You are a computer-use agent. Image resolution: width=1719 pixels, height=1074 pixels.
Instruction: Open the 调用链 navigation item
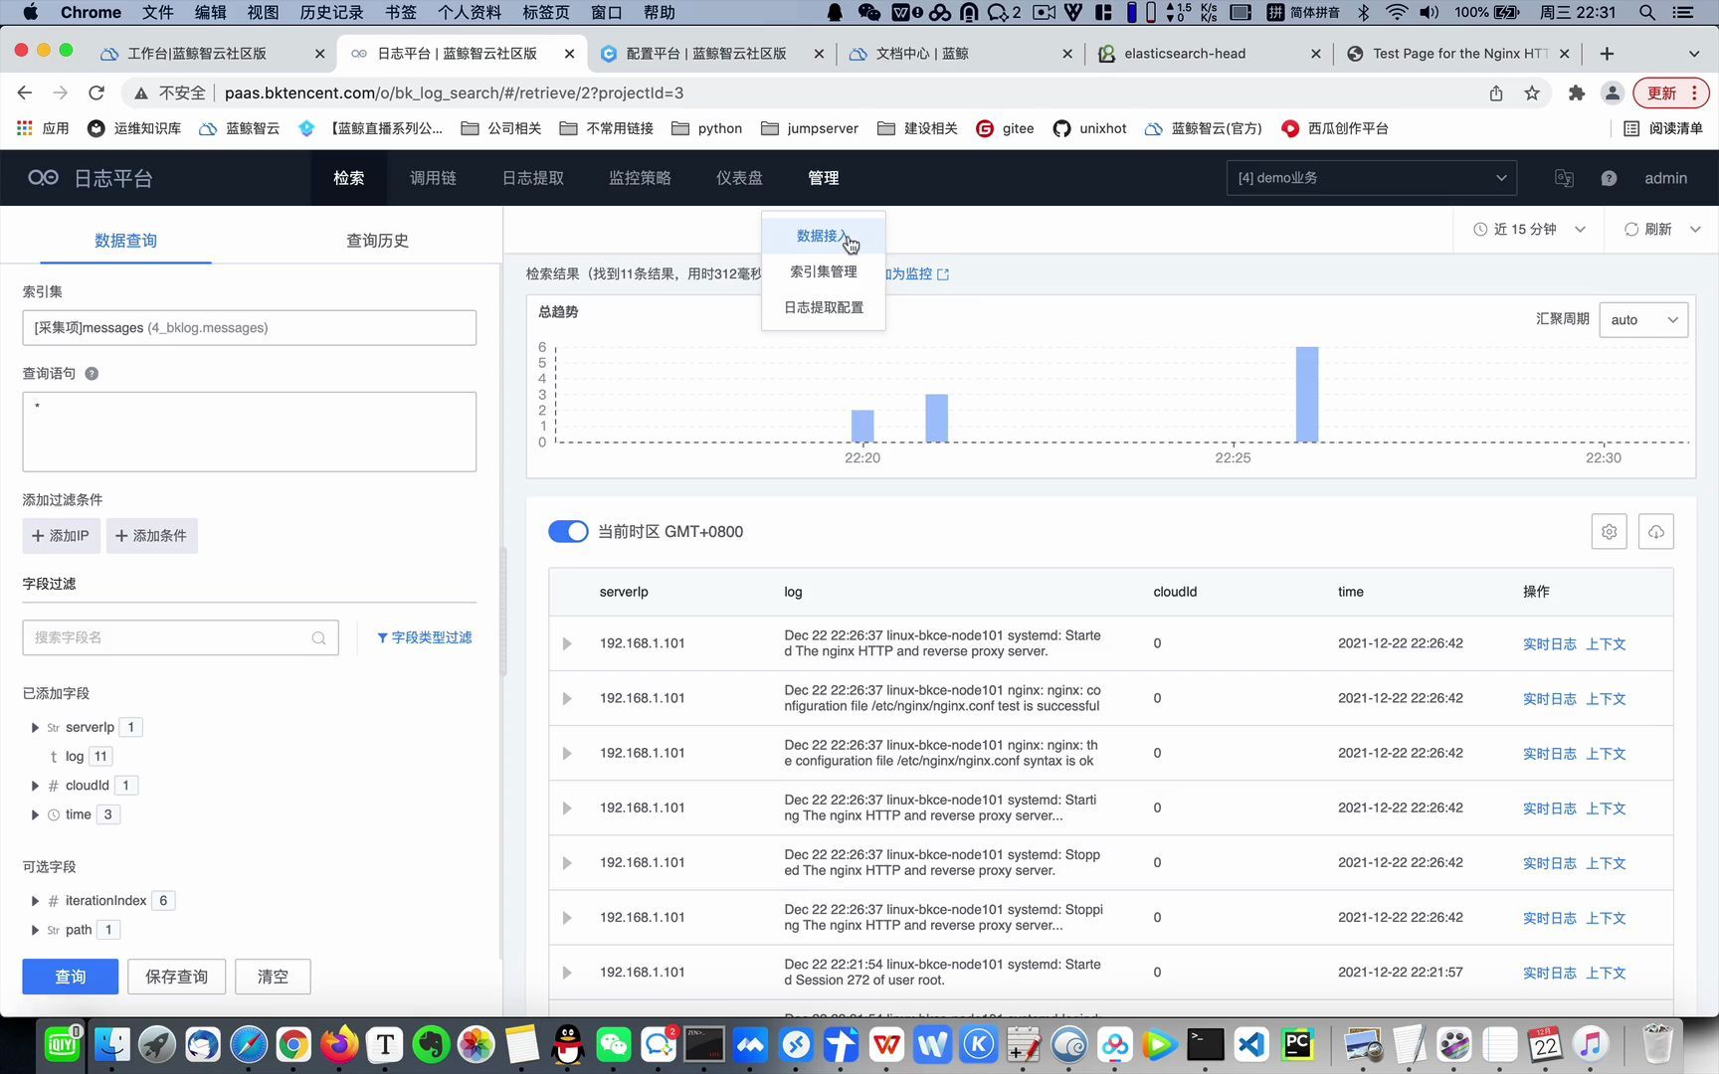(433, 178)
